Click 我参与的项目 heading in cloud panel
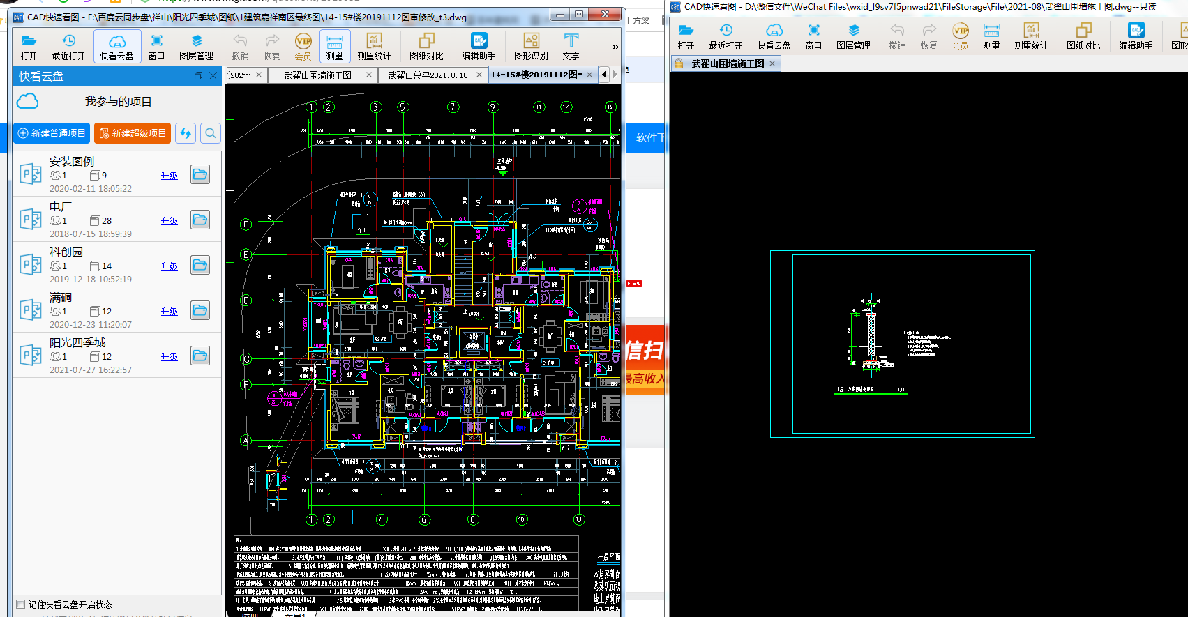This screenshot has height=617, width=1188. click(118, 102)
